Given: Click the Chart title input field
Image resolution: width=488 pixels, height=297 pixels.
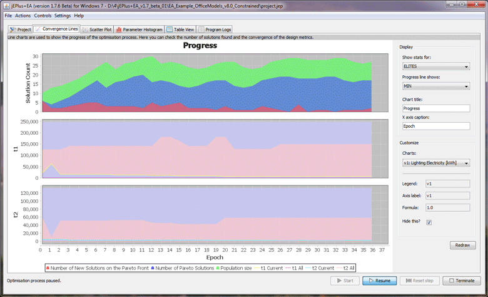Looking at the screenshot, I should tap(435, 108).
